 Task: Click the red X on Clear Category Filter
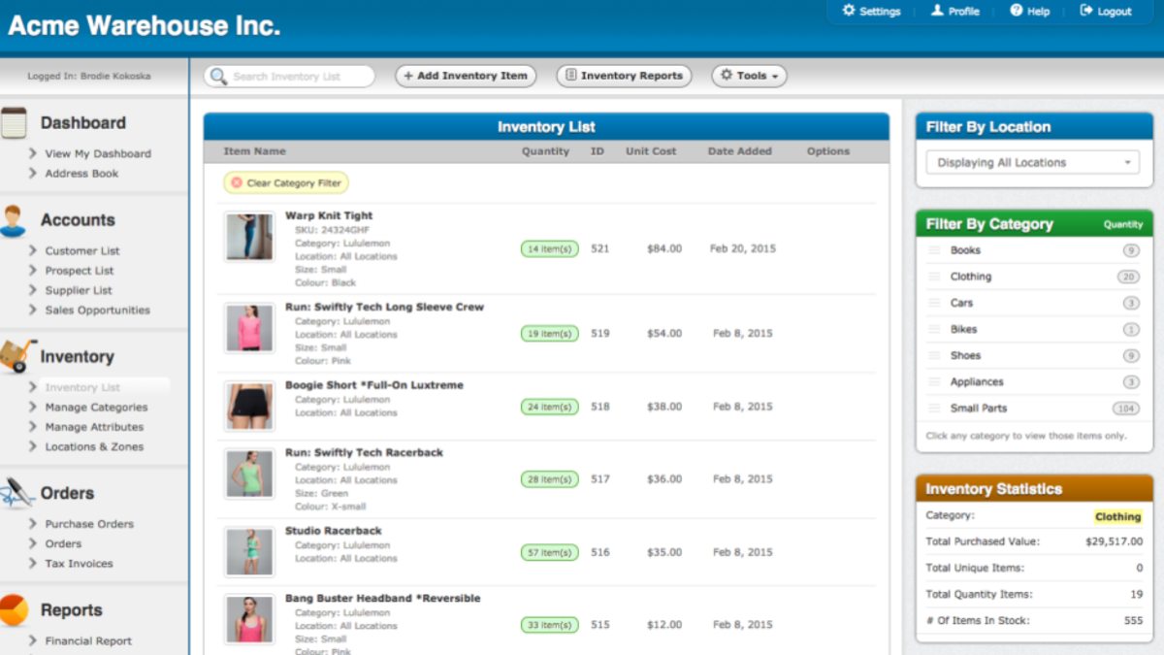coord(237,182)
